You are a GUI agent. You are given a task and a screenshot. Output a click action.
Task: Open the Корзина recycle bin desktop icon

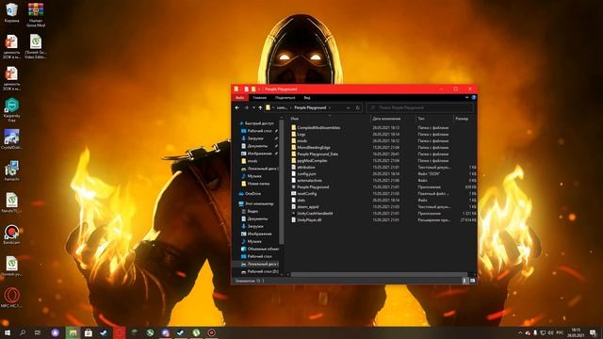point(11,12)
